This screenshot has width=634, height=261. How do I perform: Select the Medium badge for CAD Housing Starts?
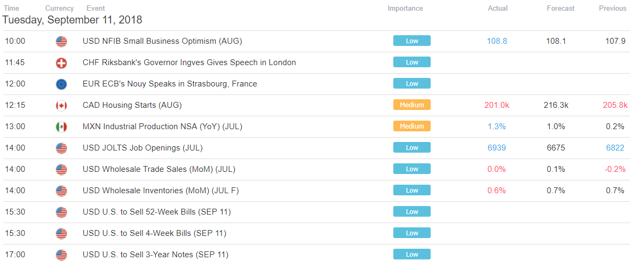411,105
